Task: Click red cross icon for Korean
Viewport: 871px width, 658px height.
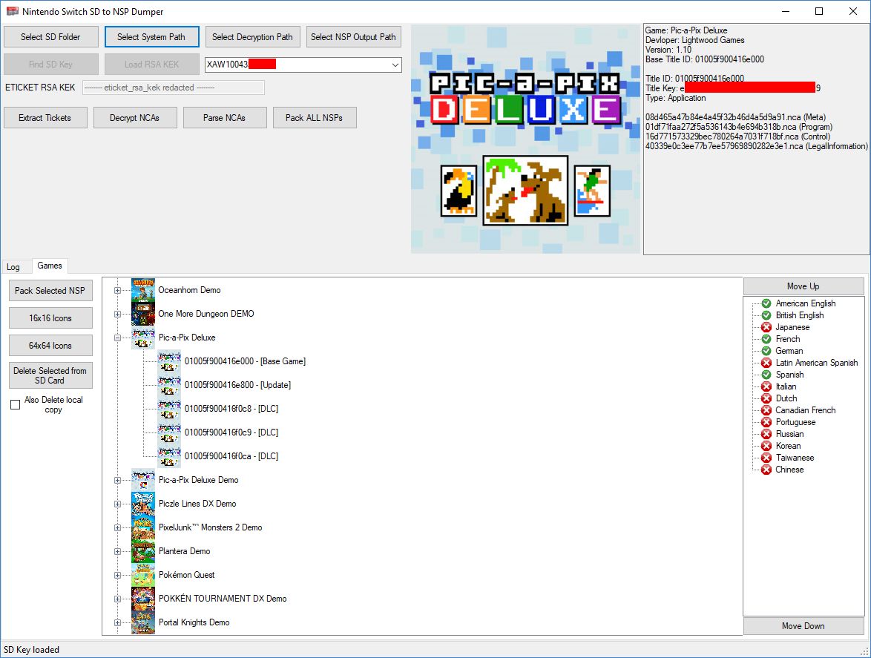Action: [766, 446]
